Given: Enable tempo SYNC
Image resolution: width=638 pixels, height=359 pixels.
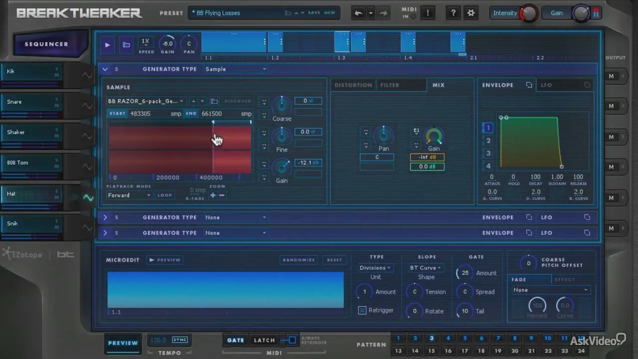Looking at the screenshot, I should coord(180,340).
